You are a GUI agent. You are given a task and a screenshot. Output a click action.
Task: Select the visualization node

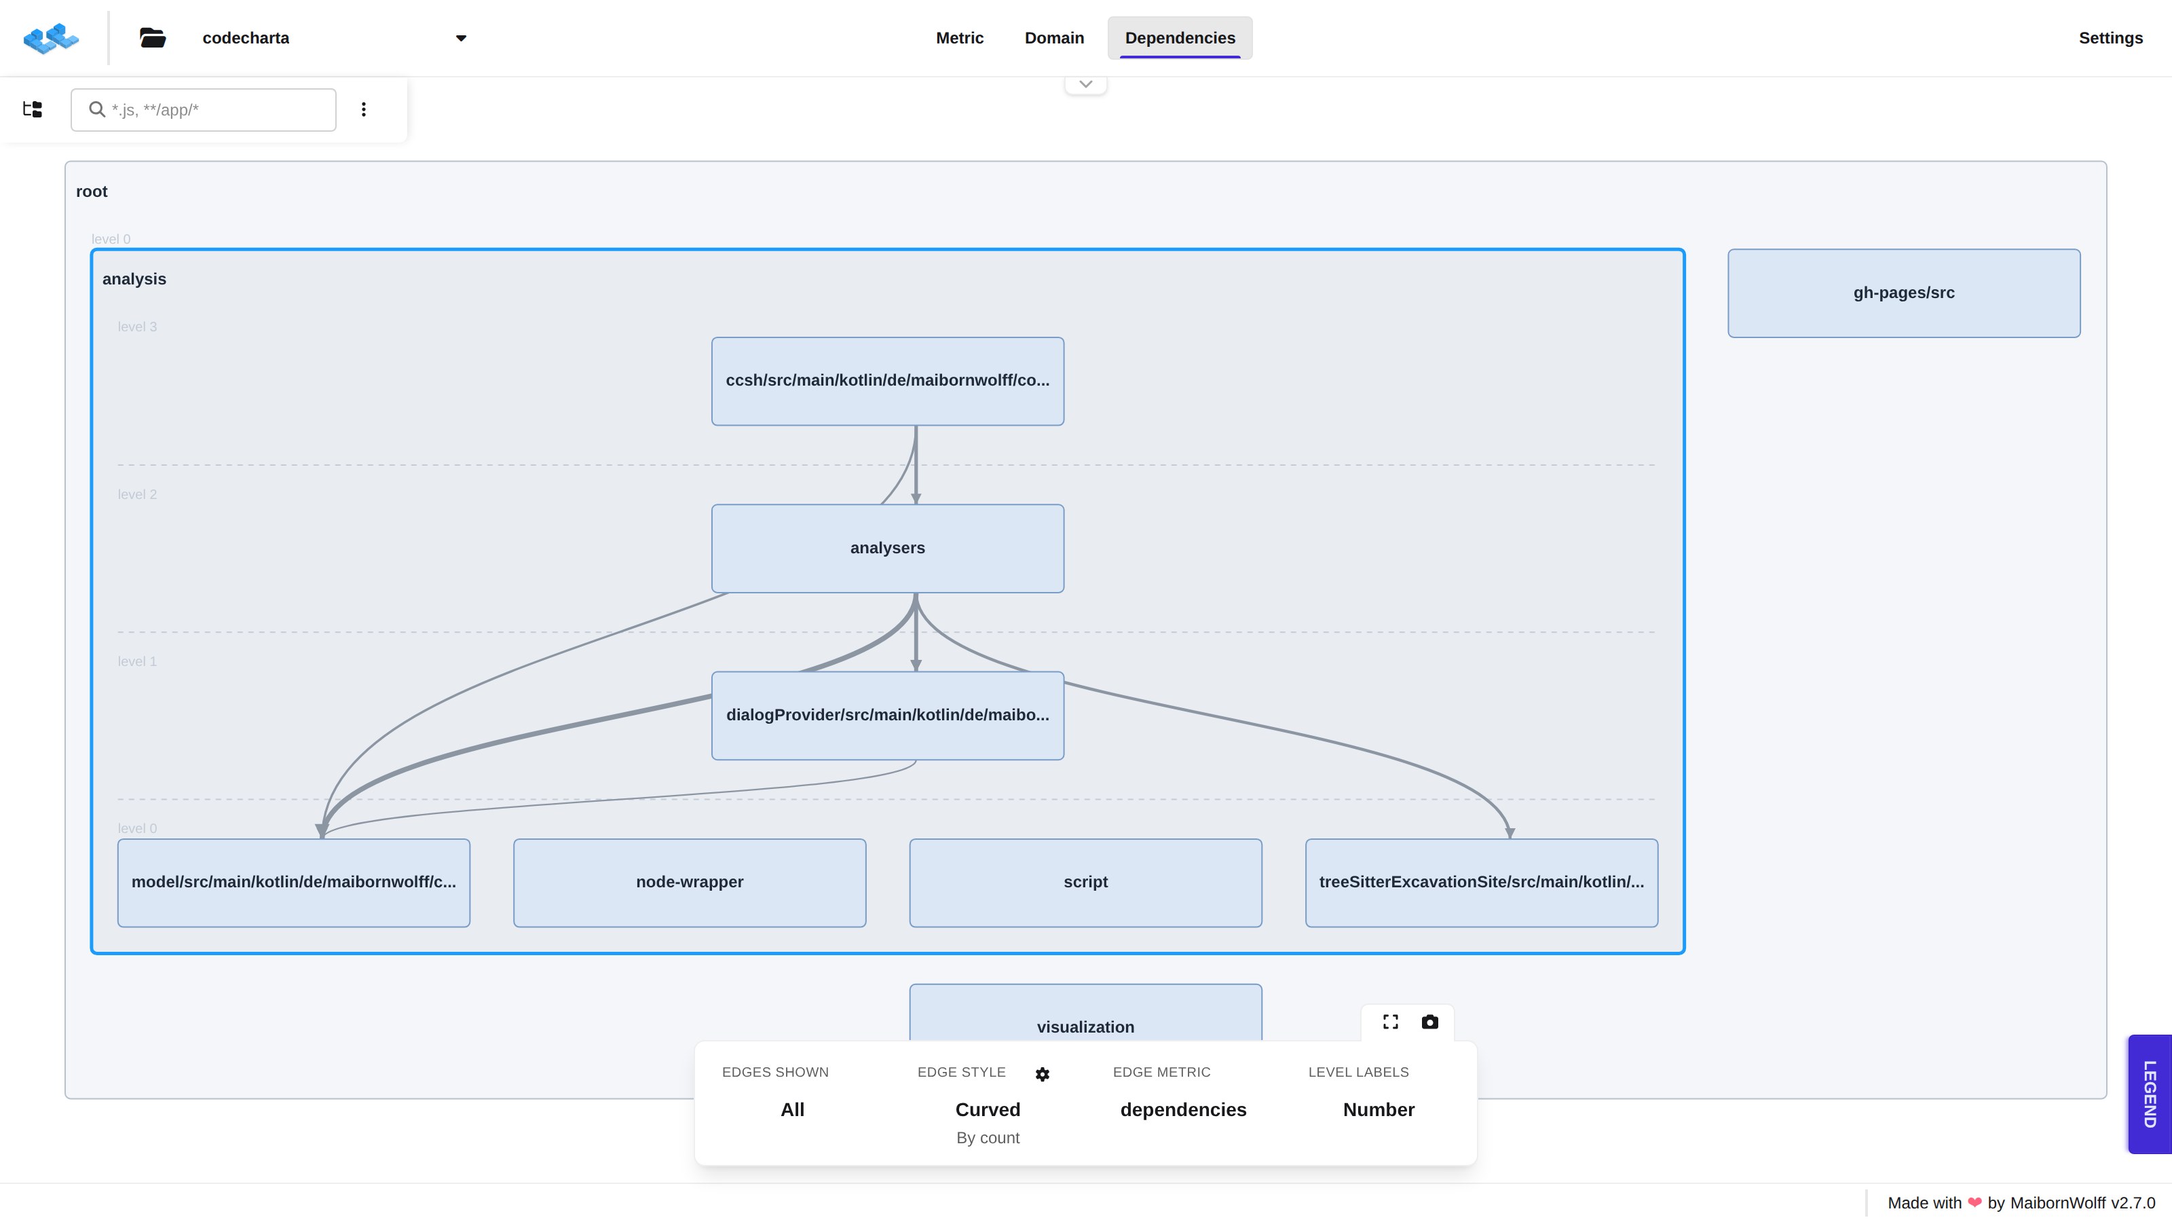[1085, 1014]
